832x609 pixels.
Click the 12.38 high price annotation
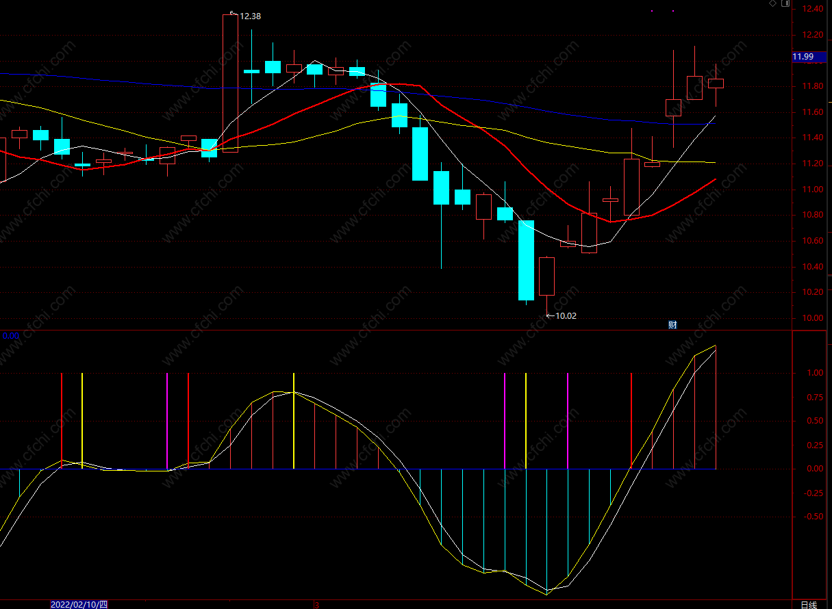click(x=250, y=16)
